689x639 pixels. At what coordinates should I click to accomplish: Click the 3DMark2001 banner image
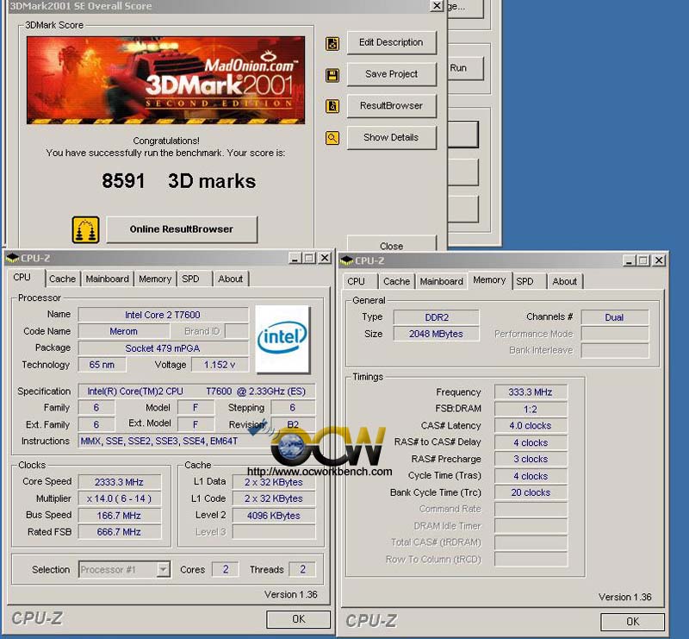(x=165, y=80)
